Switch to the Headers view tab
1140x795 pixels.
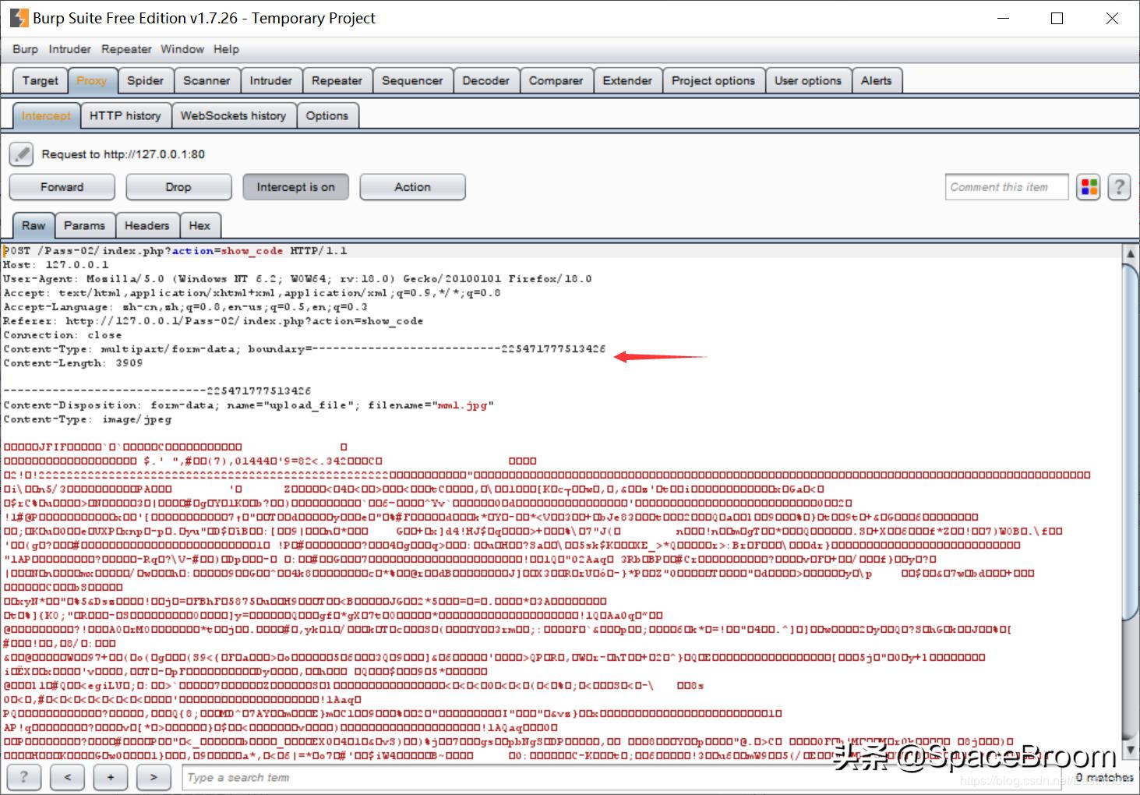(147, 225)
